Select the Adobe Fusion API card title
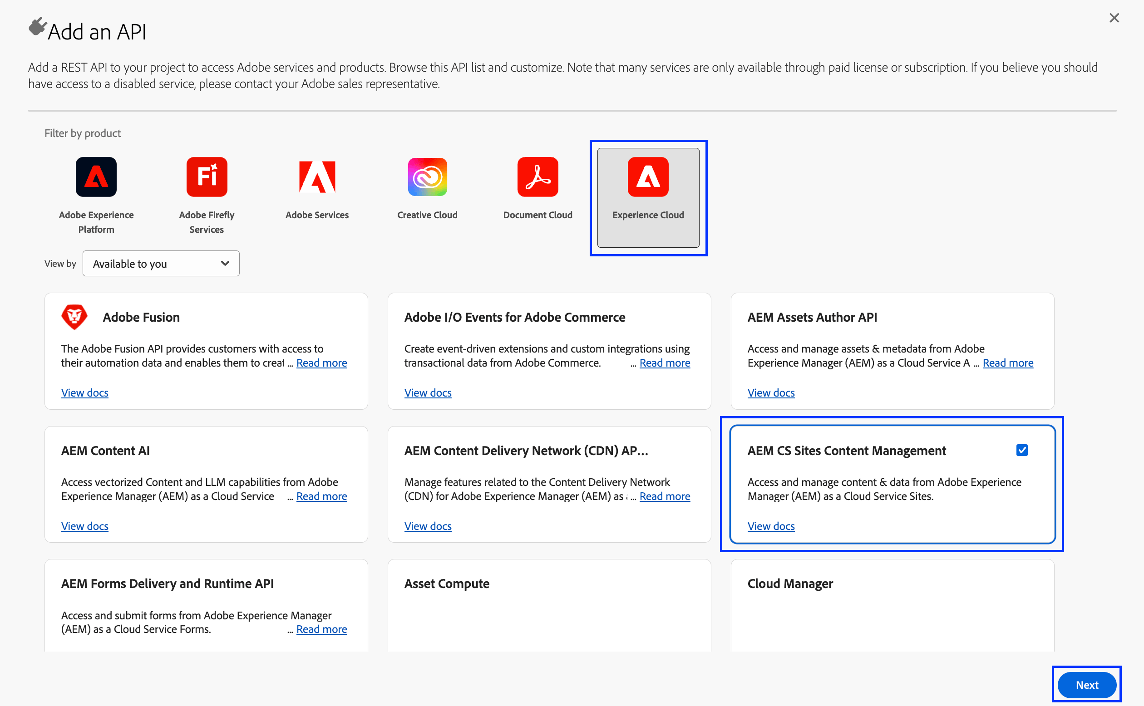1144x706 pixels. 141,317
